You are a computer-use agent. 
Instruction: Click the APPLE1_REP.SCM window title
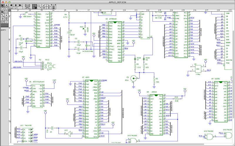click(117, 2)
